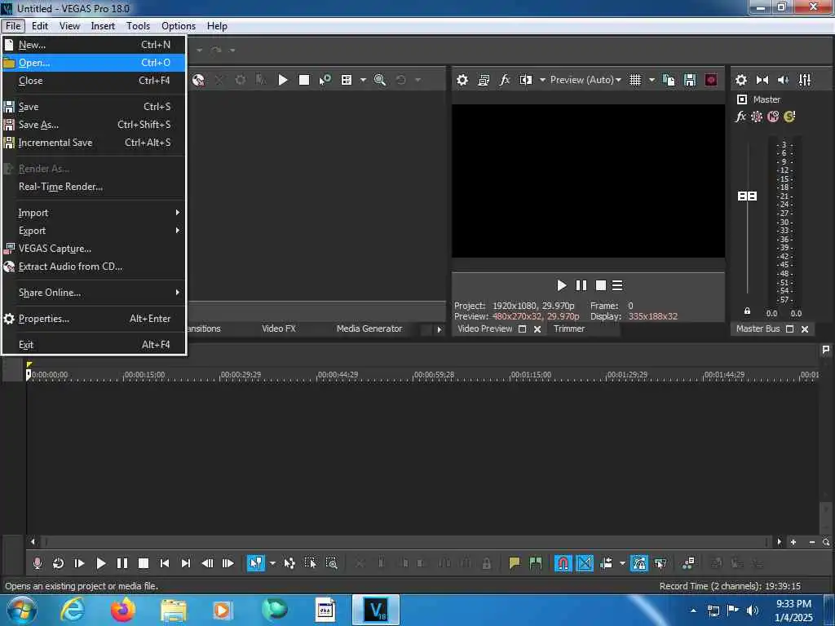The image size is (835, 626).
Task: Toggle preview Overlays grid icon
Action: tap(635, 80)
